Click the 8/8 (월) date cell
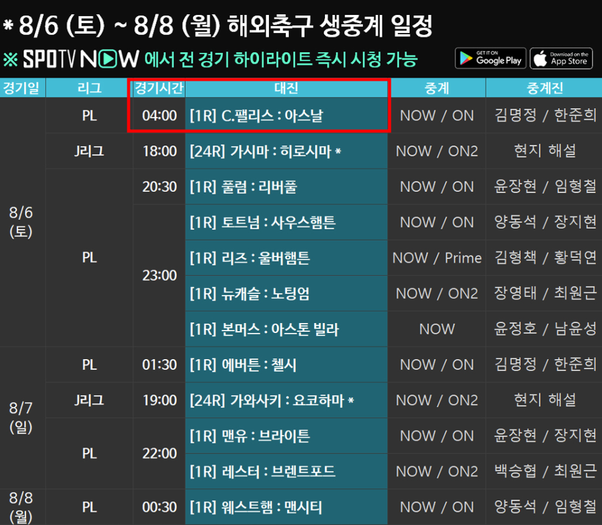The height and width of the screenshot is (525, 602). pyautogui.click(x=21, y=508)
